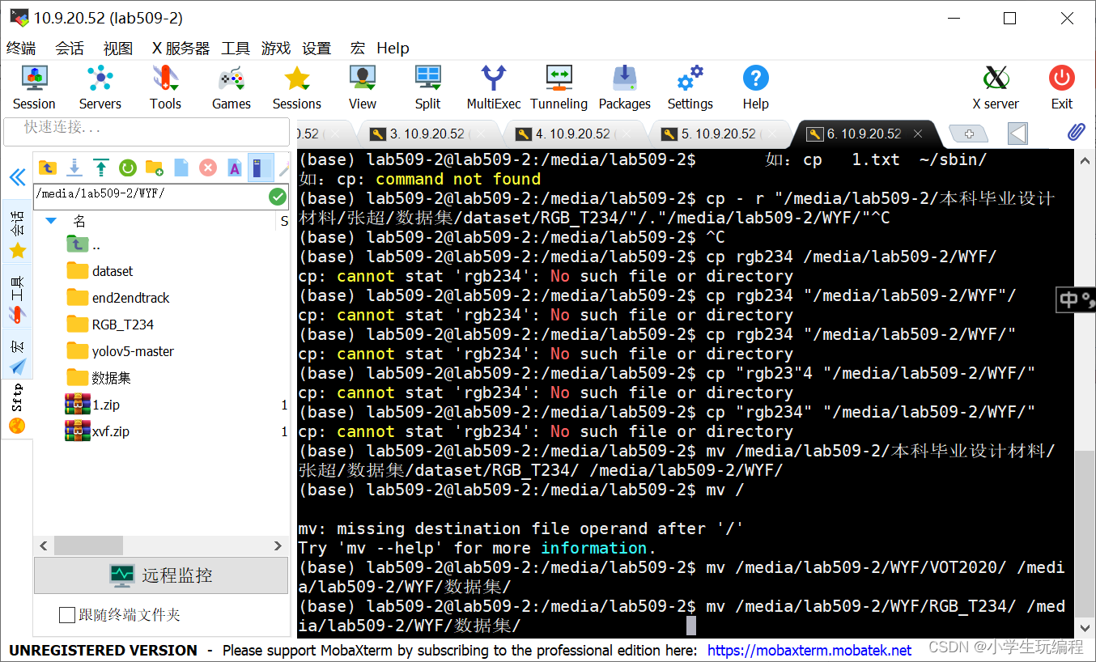Toggle the X server icon
1096x662 pixels.
pos(996,87)
